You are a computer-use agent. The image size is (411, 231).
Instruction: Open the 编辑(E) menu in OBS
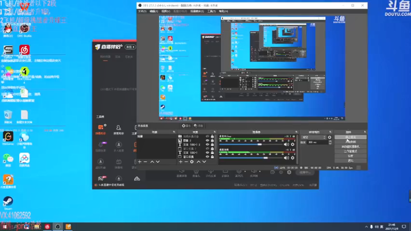[154, 11]
